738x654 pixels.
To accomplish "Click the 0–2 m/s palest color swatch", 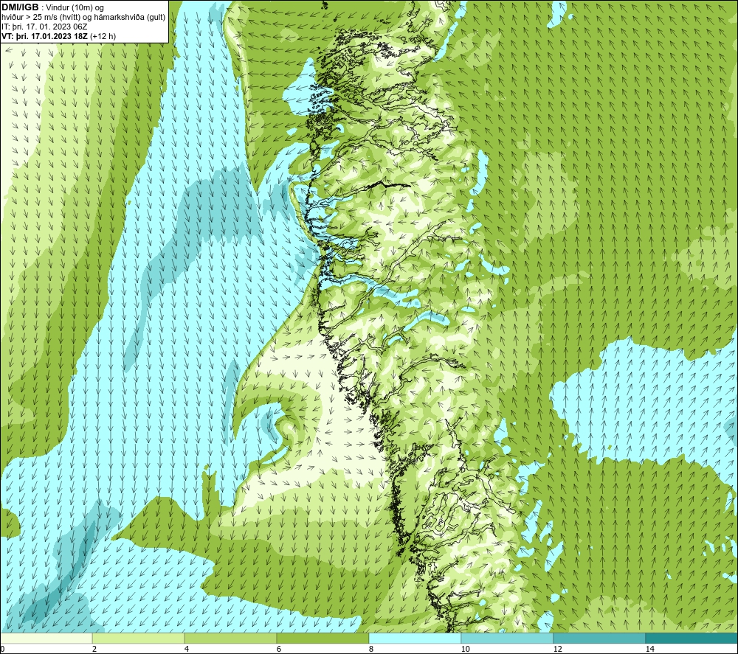I will click(x=46, y=638).
